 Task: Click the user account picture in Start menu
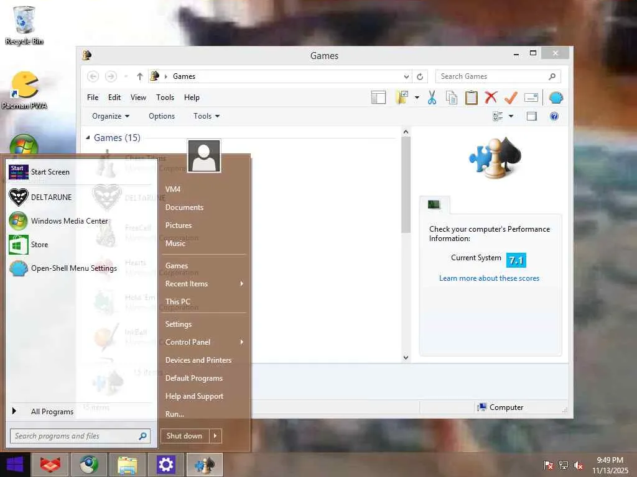point(204,156)
